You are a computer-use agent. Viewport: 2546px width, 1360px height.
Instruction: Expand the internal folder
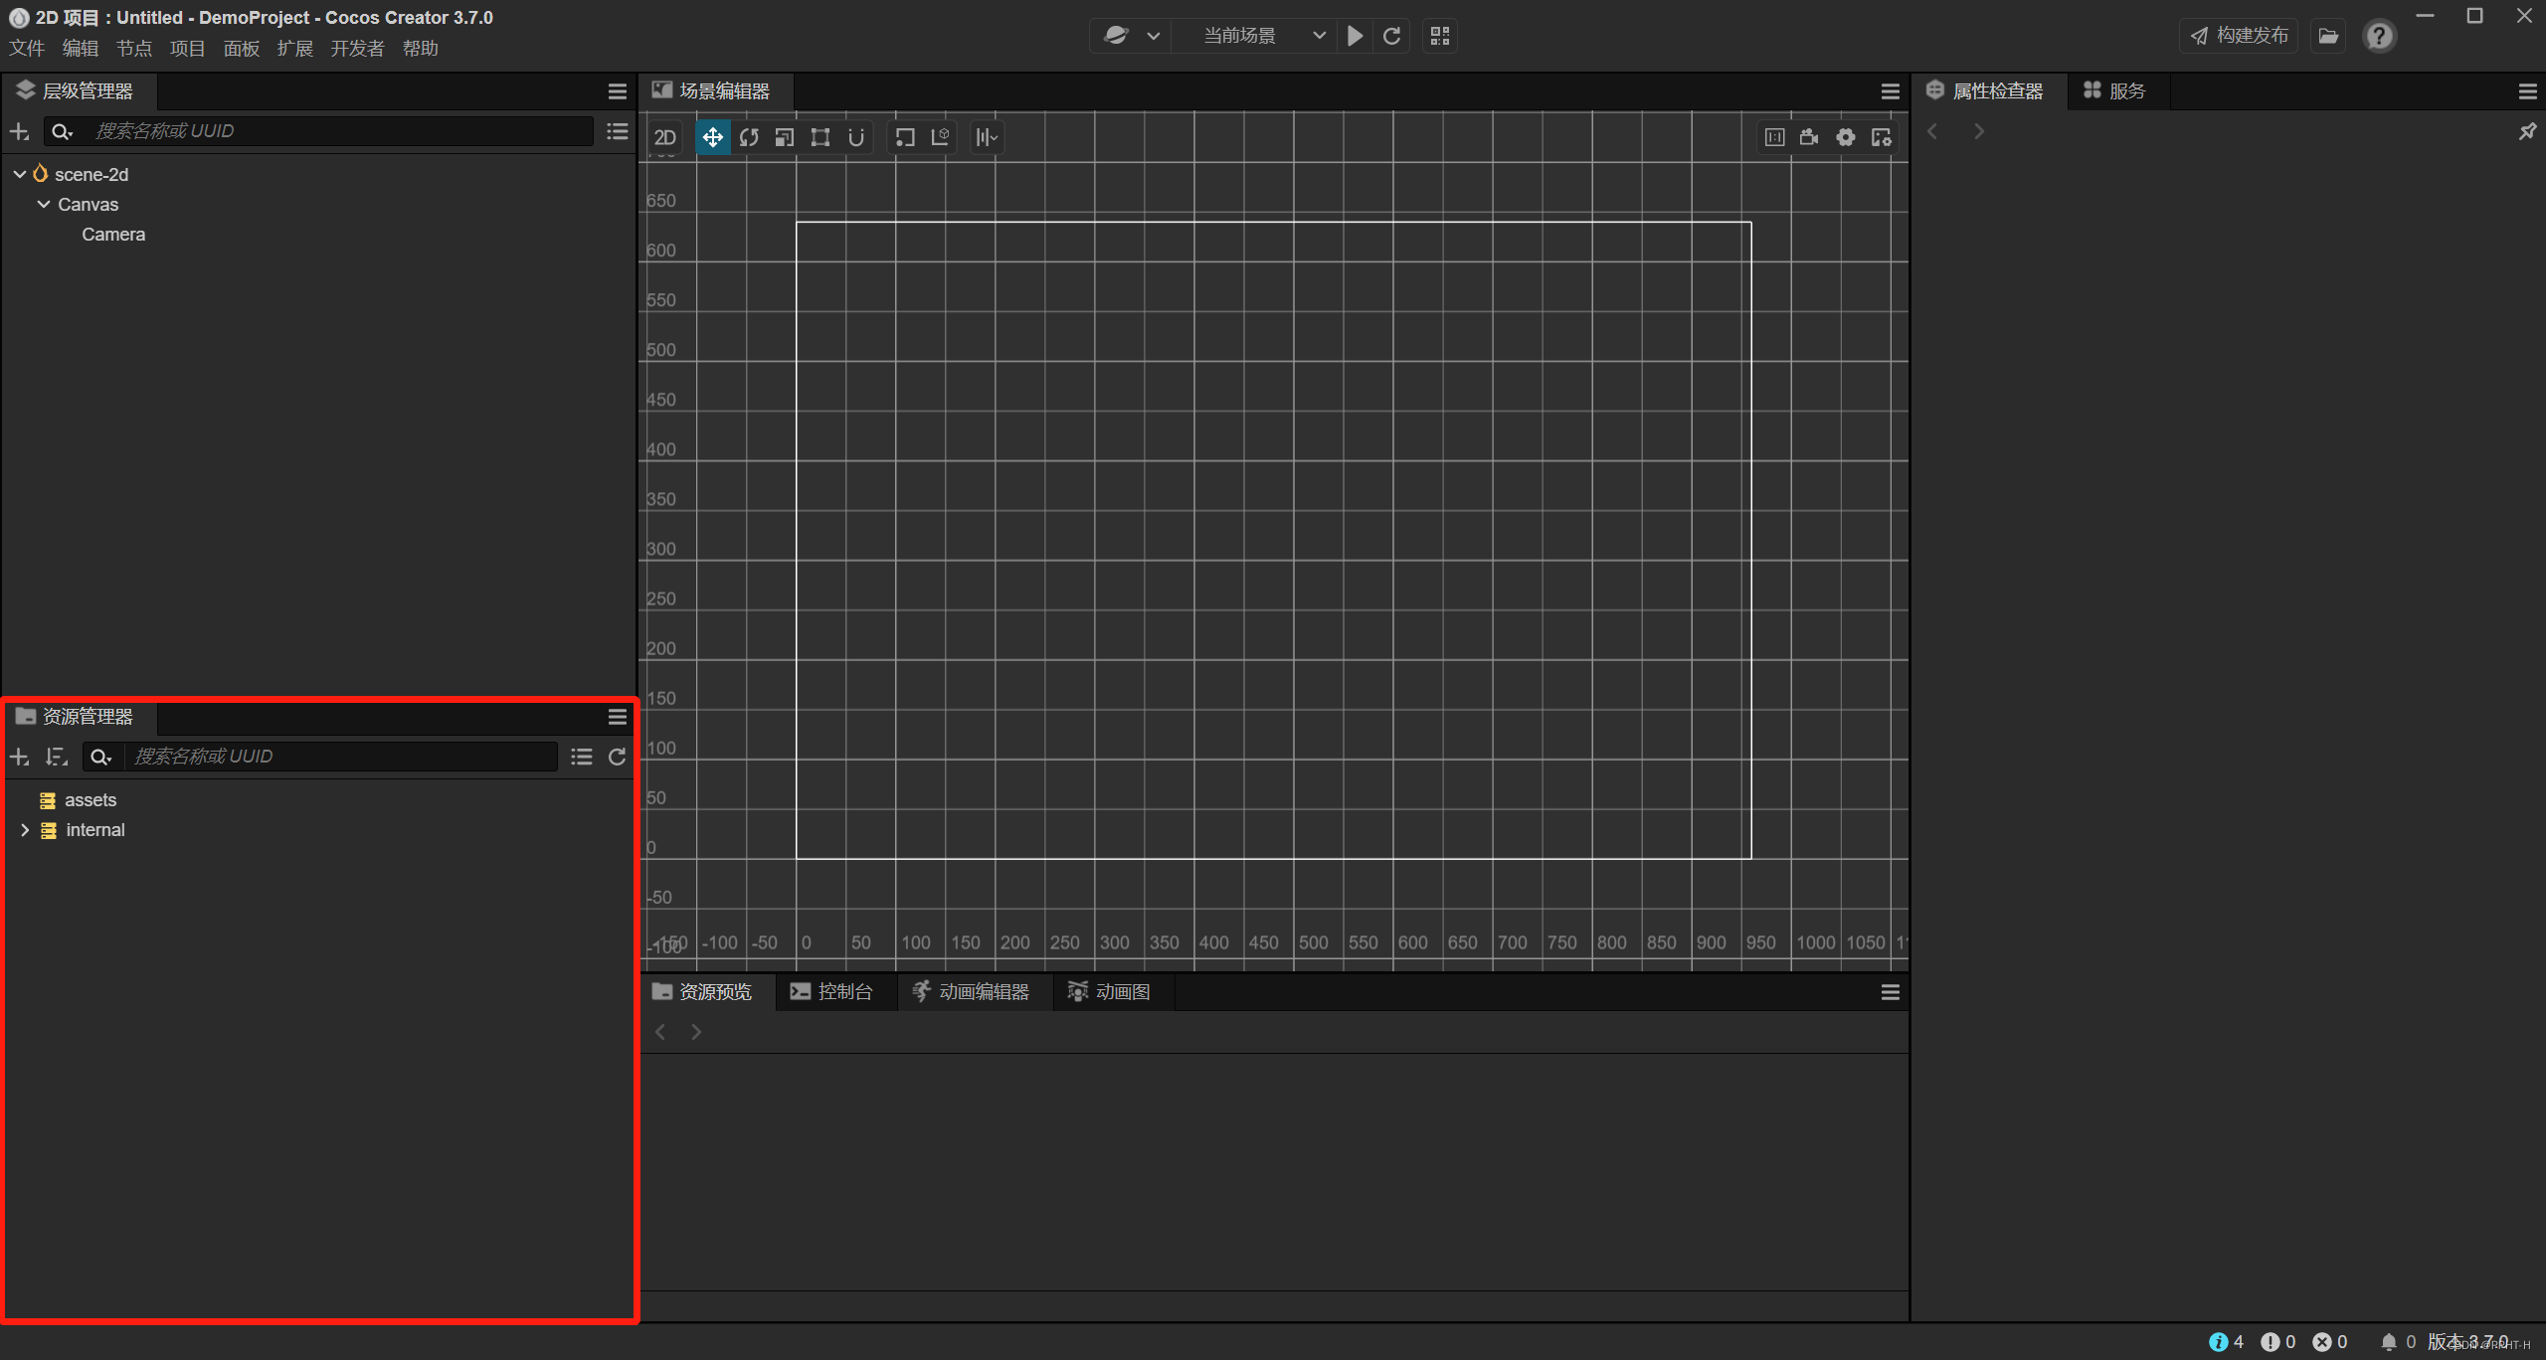[25, 830]
